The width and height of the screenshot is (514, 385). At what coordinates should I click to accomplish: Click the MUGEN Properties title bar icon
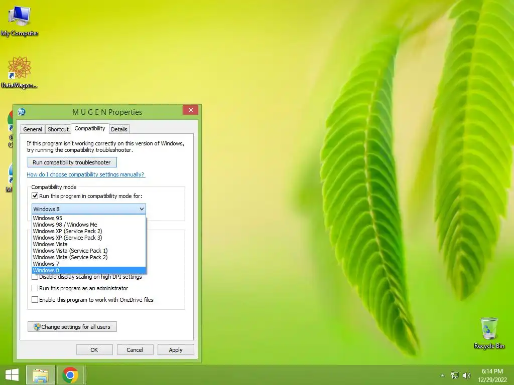[22, 112]
